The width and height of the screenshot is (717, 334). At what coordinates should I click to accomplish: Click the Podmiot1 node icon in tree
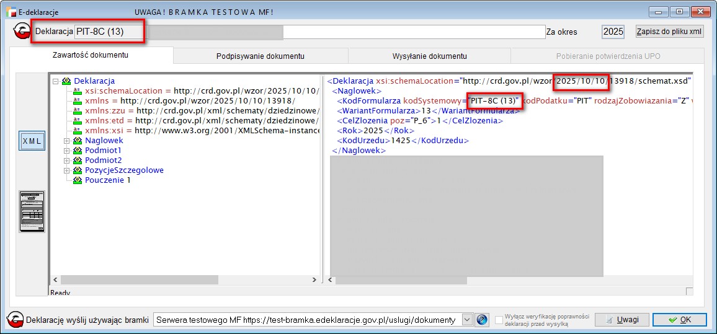click(78, 151)
